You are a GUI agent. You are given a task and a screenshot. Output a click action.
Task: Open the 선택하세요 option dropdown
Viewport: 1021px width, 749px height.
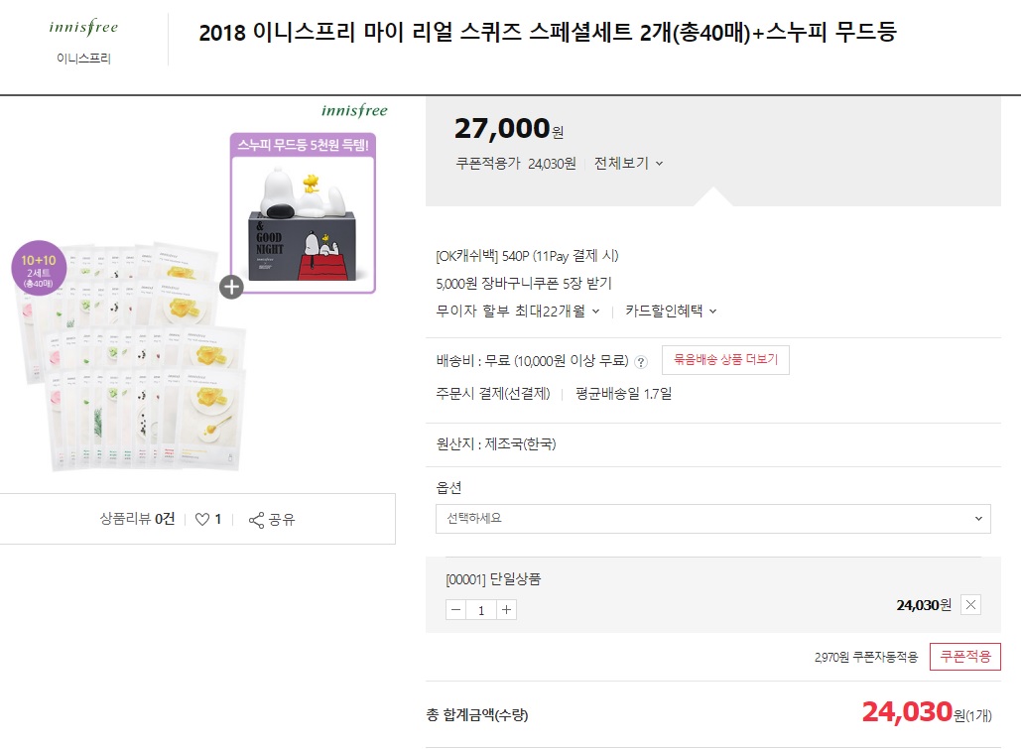pos(712,519)
